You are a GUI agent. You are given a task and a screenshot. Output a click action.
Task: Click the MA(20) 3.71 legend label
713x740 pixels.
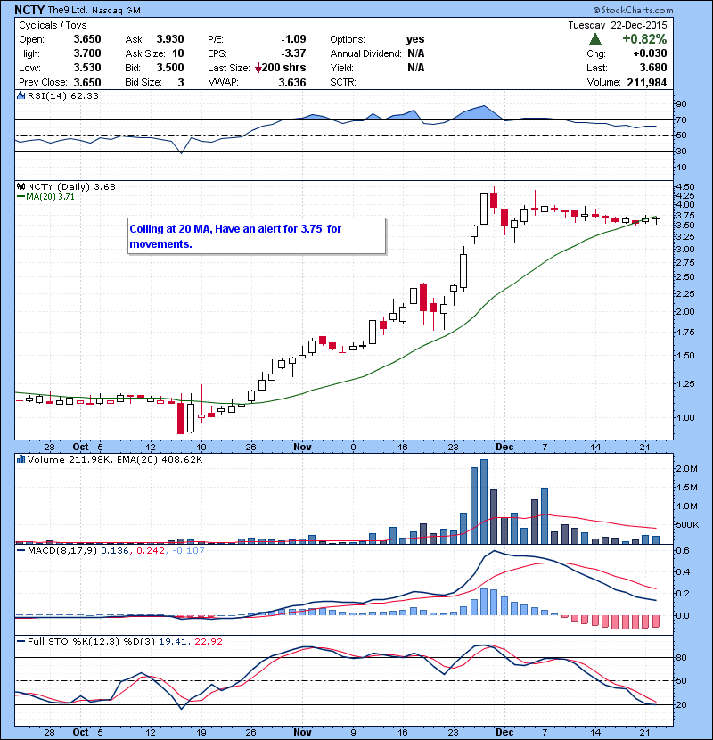click(50, 197)
